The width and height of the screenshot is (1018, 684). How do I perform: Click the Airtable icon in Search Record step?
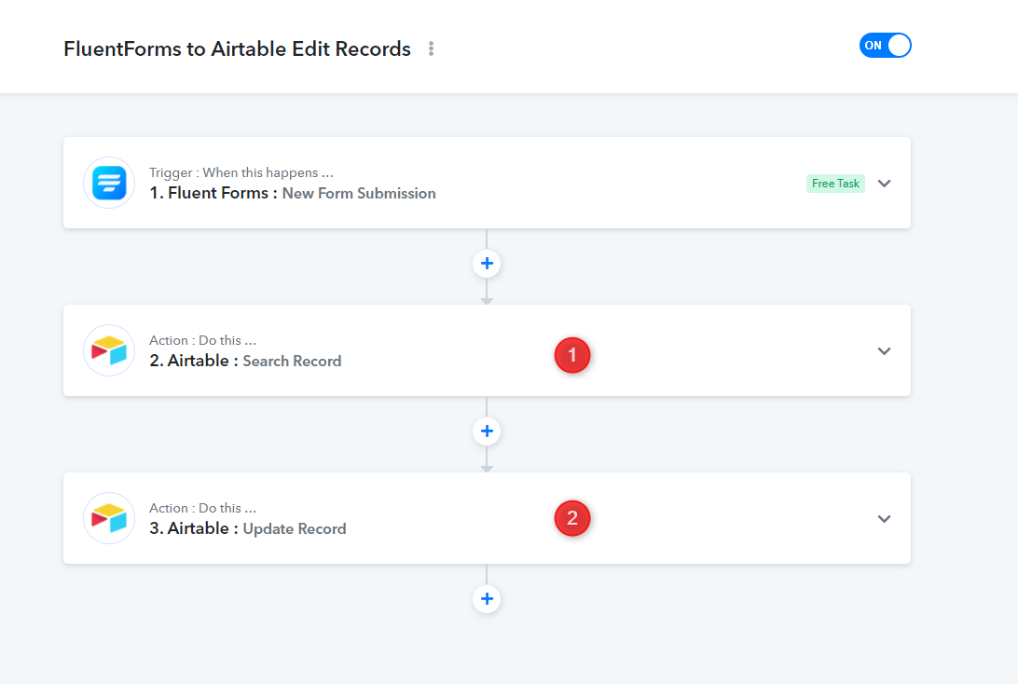click(x=109, y=350)
